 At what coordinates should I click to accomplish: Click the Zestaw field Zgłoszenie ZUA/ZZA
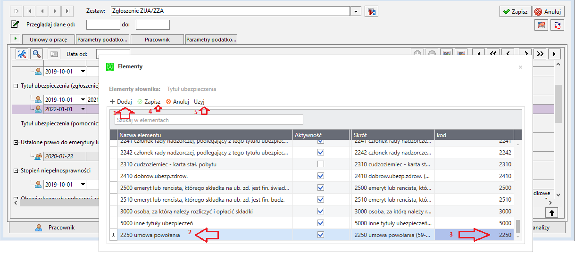tap(231, 11)
